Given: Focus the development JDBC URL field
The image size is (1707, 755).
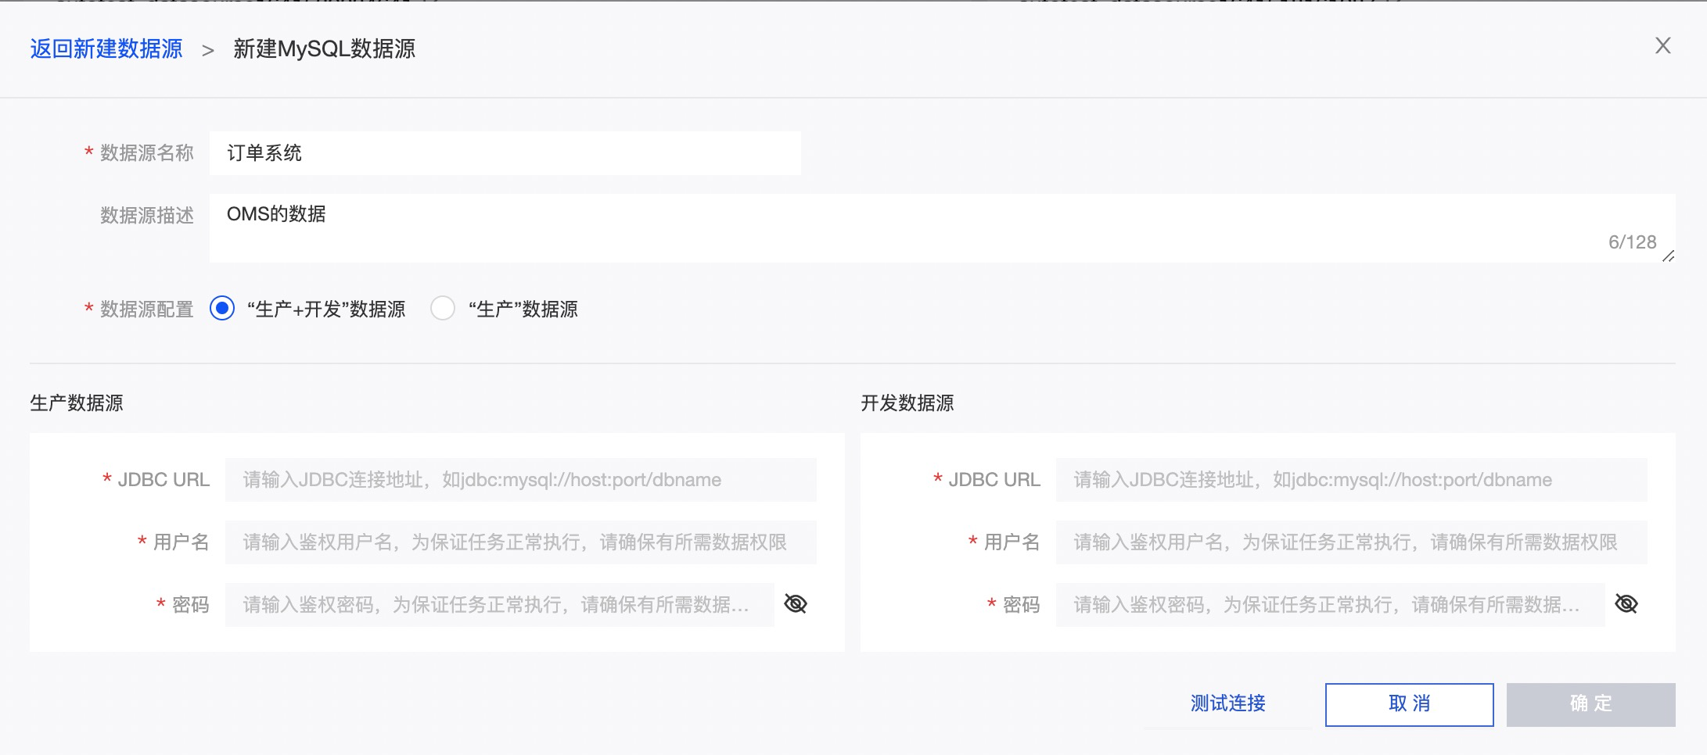Looking at the screenshot, I should [x=1350, y=480].
